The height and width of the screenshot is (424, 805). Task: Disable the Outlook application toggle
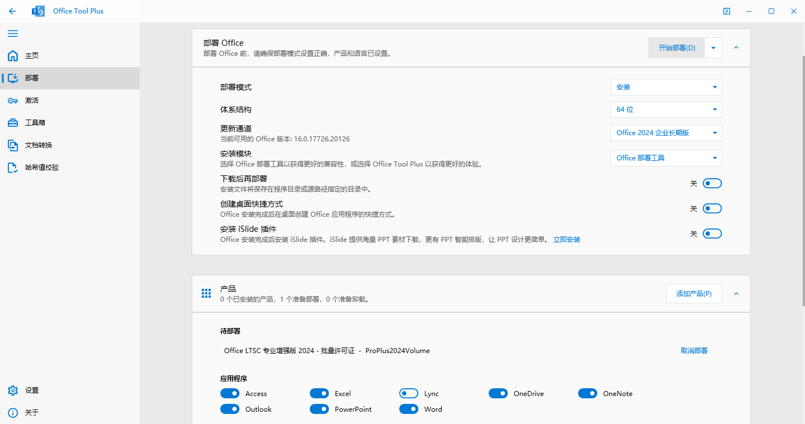point(230,409)
